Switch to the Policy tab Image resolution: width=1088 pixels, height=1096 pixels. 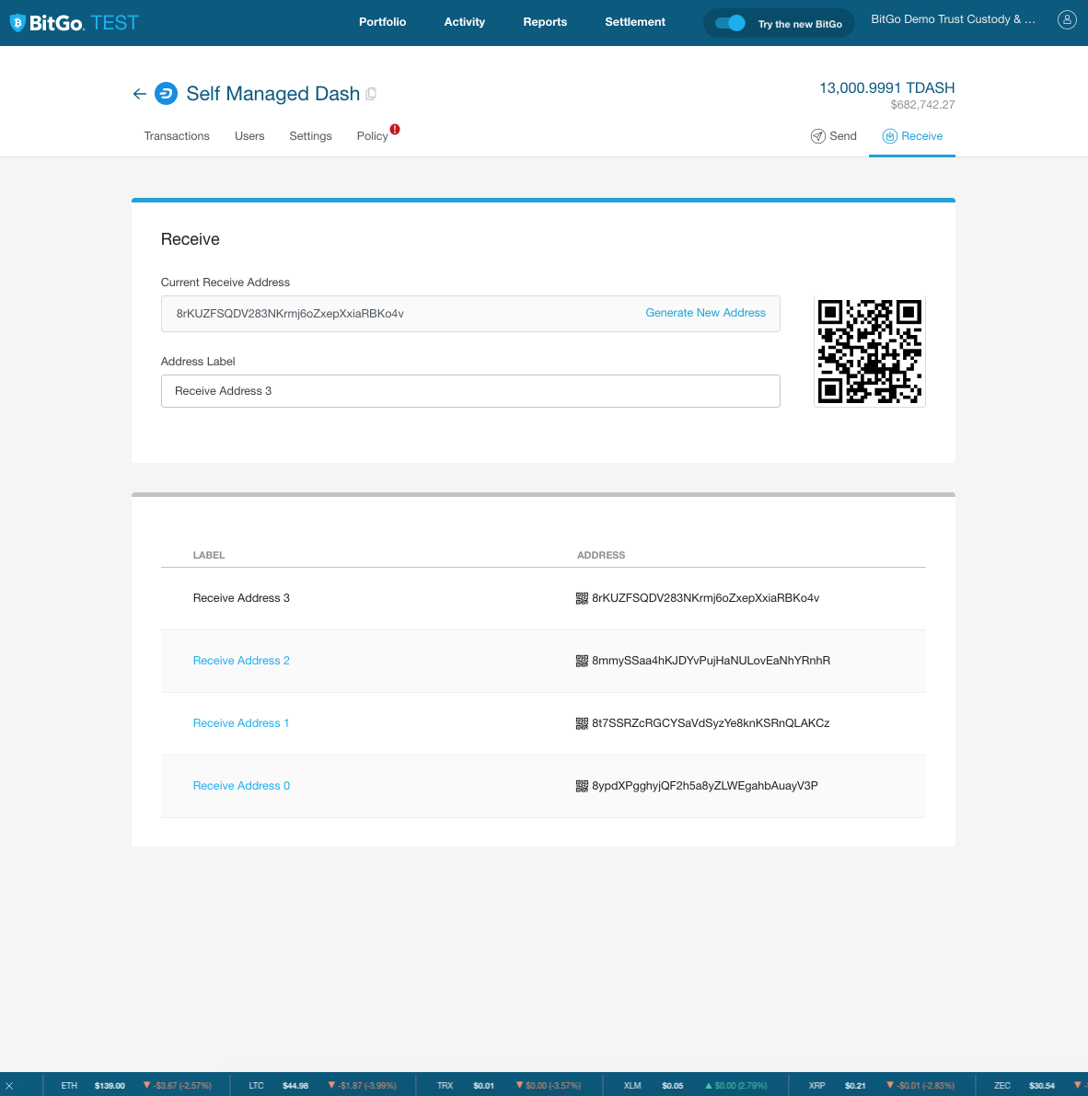[x=373, y=136]
